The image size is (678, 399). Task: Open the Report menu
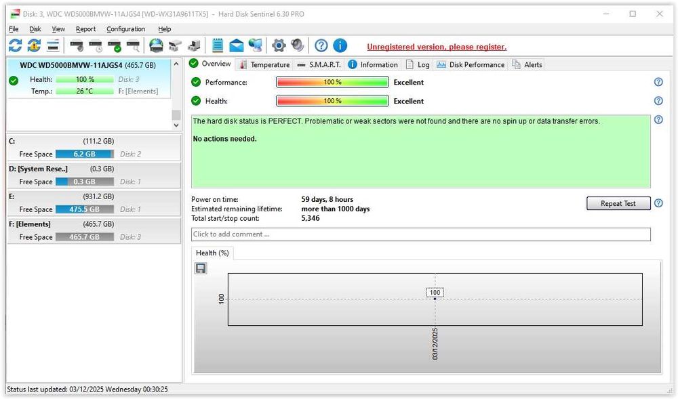[85, 29]
